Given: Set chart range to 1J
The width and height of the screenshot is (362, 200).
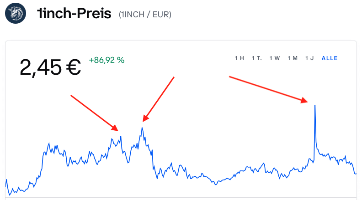Looking at the screenshot, I should pos(310,58).
